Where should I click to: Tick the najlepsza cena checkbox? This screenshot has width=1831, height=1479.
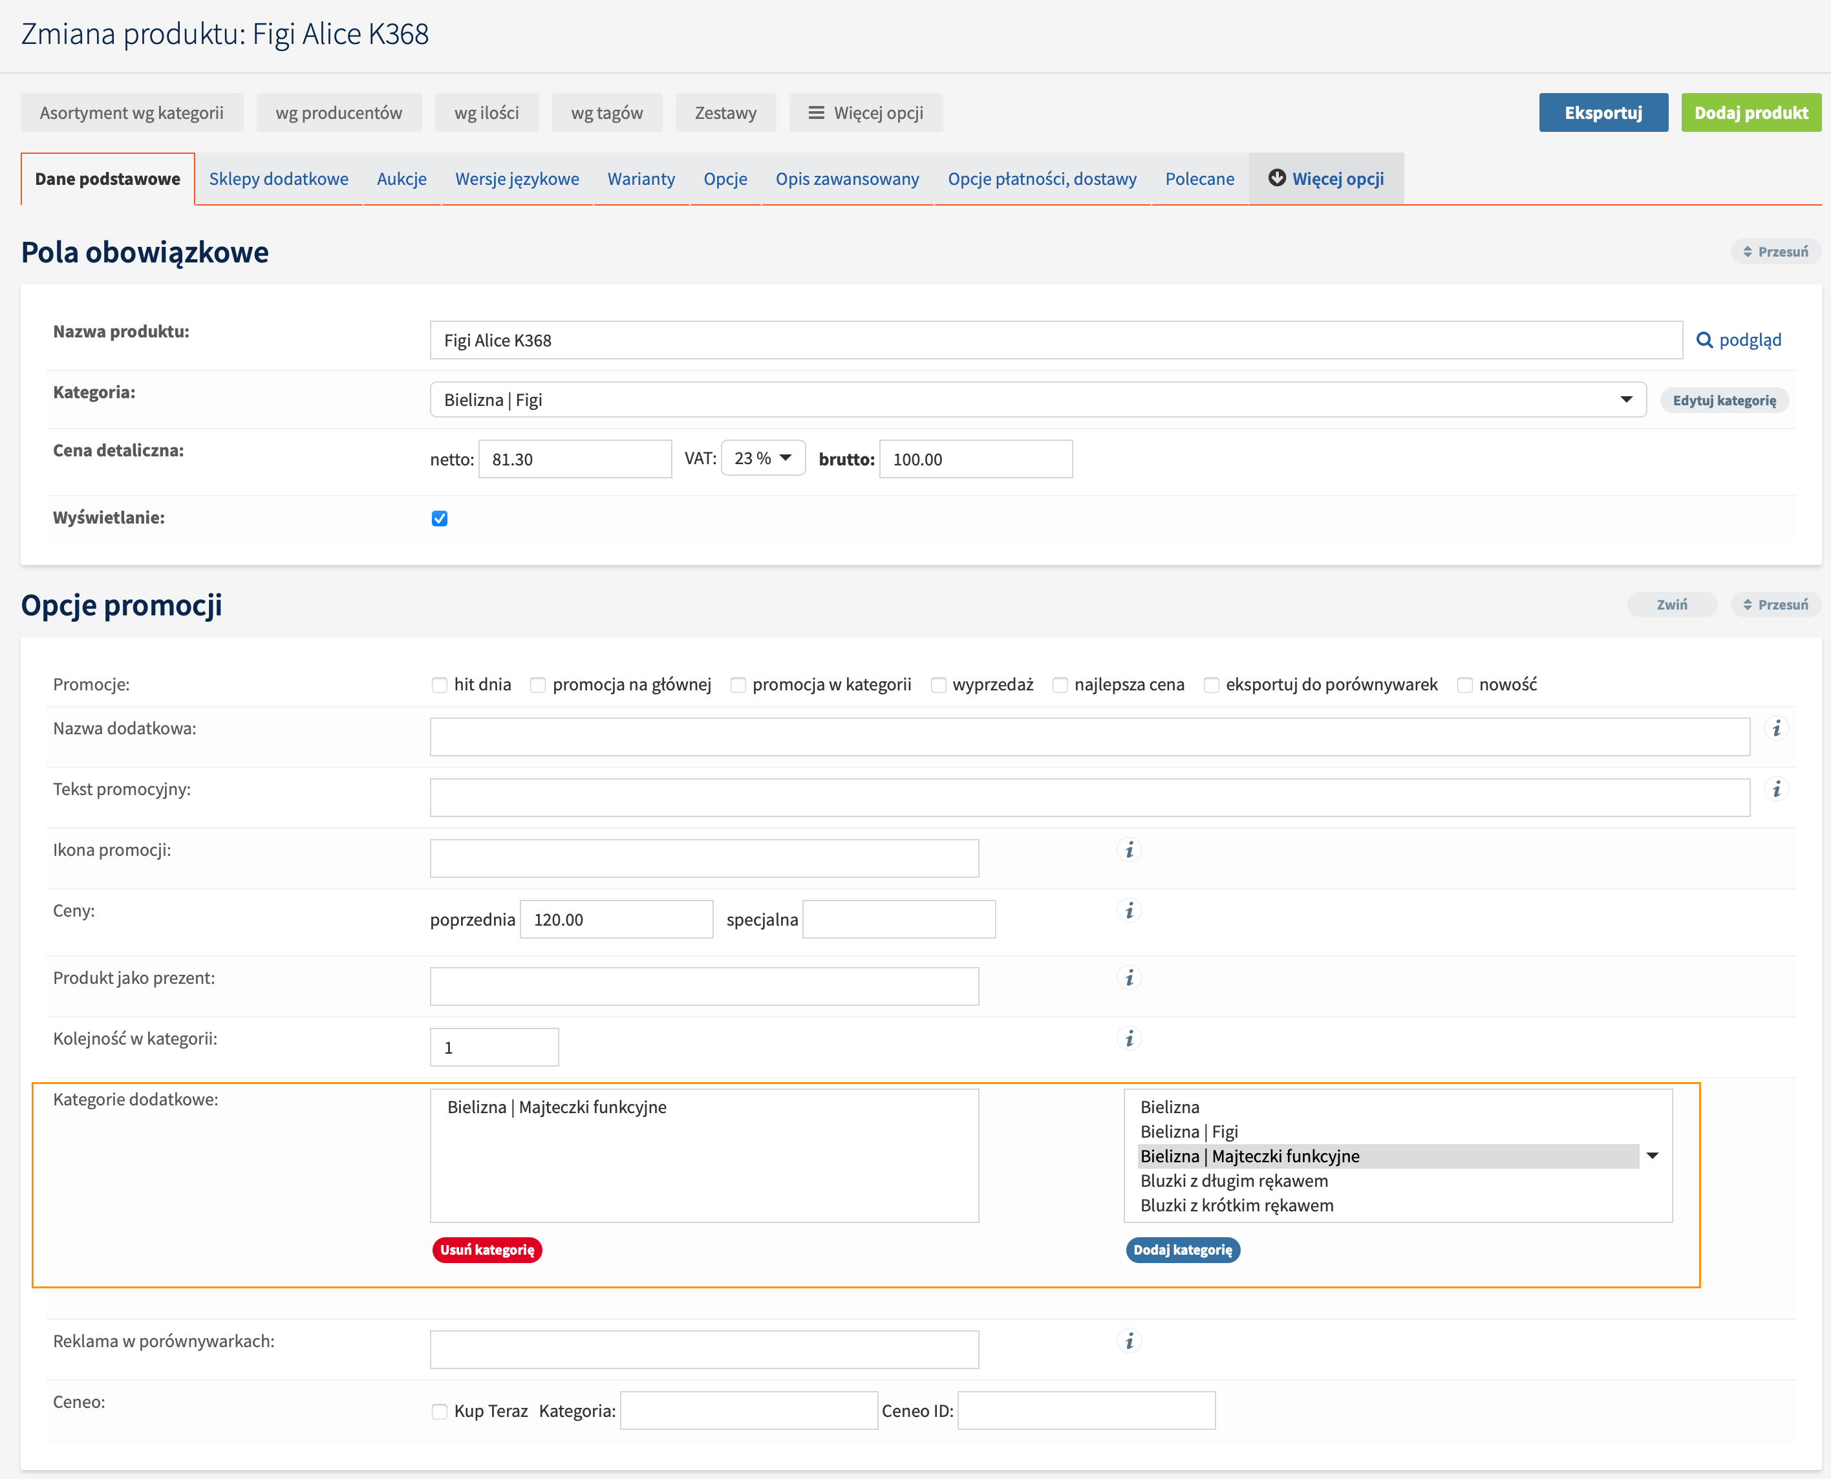[x=1060, y=685]
